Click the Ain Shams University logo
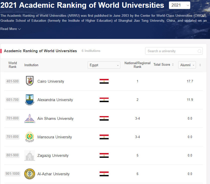 coord(30,118)
